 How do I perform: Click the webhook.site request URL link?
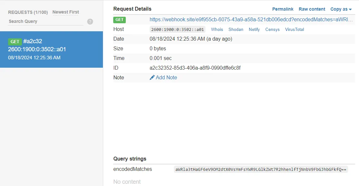pos(252,19)
